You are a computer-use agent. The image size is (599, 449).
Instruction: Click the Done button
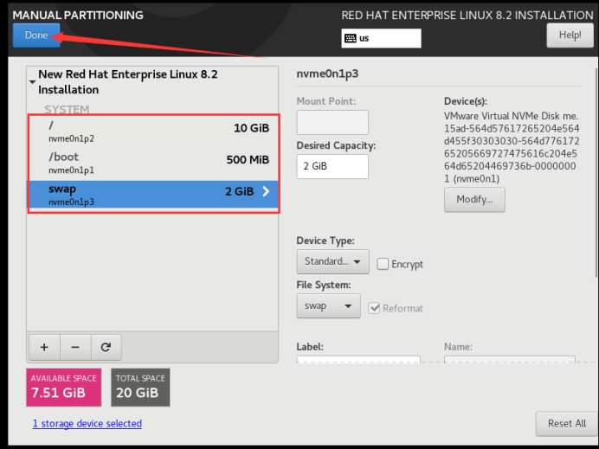point(36,35)
